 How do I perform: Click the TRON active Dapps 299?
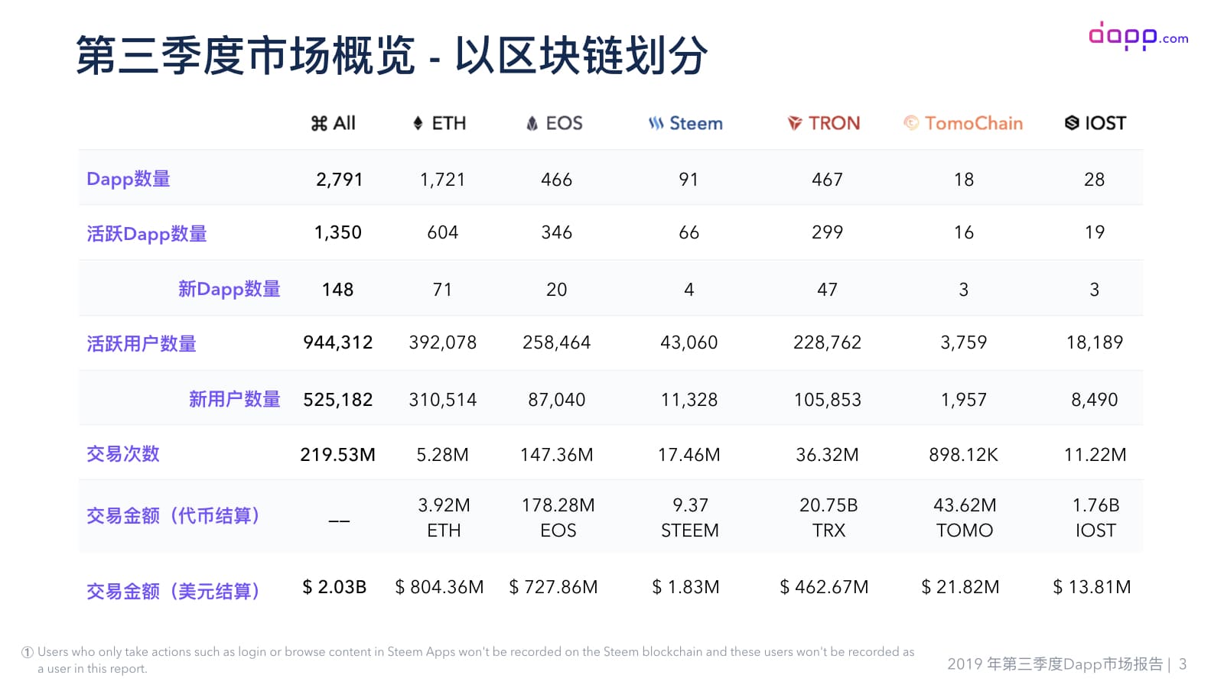click(827, 232)
